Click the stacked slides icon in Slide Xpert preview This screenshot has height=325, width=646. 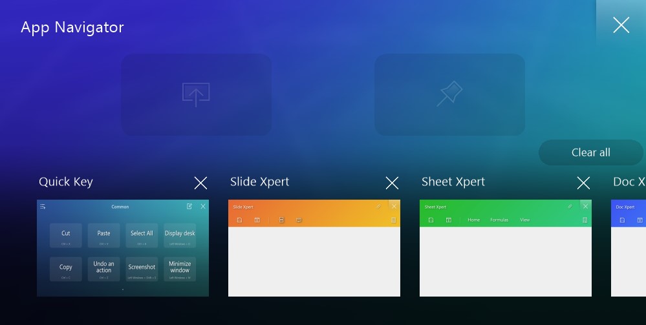281,220
